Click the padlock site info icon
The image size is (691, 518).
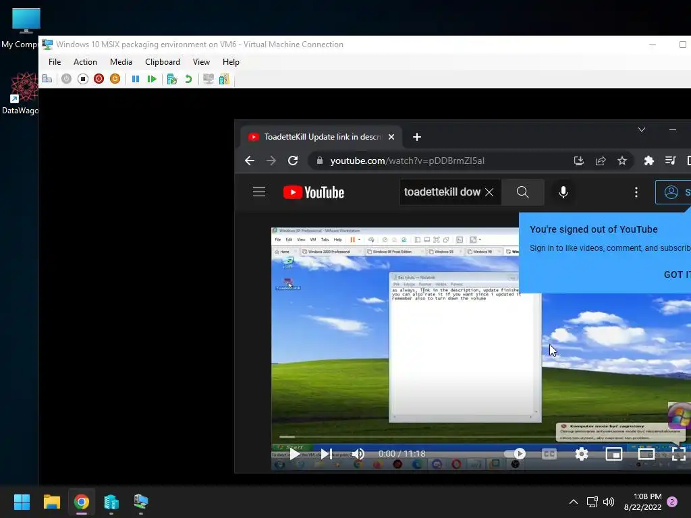pos(320,161)
